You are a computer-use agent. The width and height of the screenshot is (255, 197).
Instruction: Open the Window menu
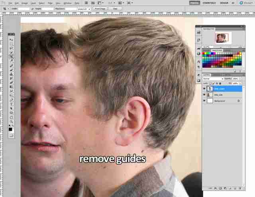tap(67, 3)
